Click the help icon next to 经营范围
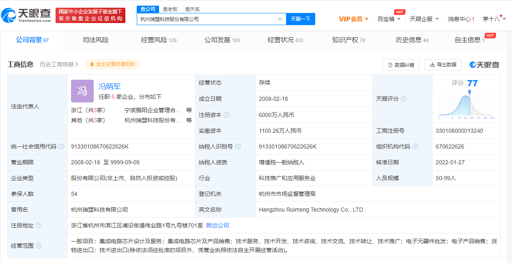 coord(39,246)
